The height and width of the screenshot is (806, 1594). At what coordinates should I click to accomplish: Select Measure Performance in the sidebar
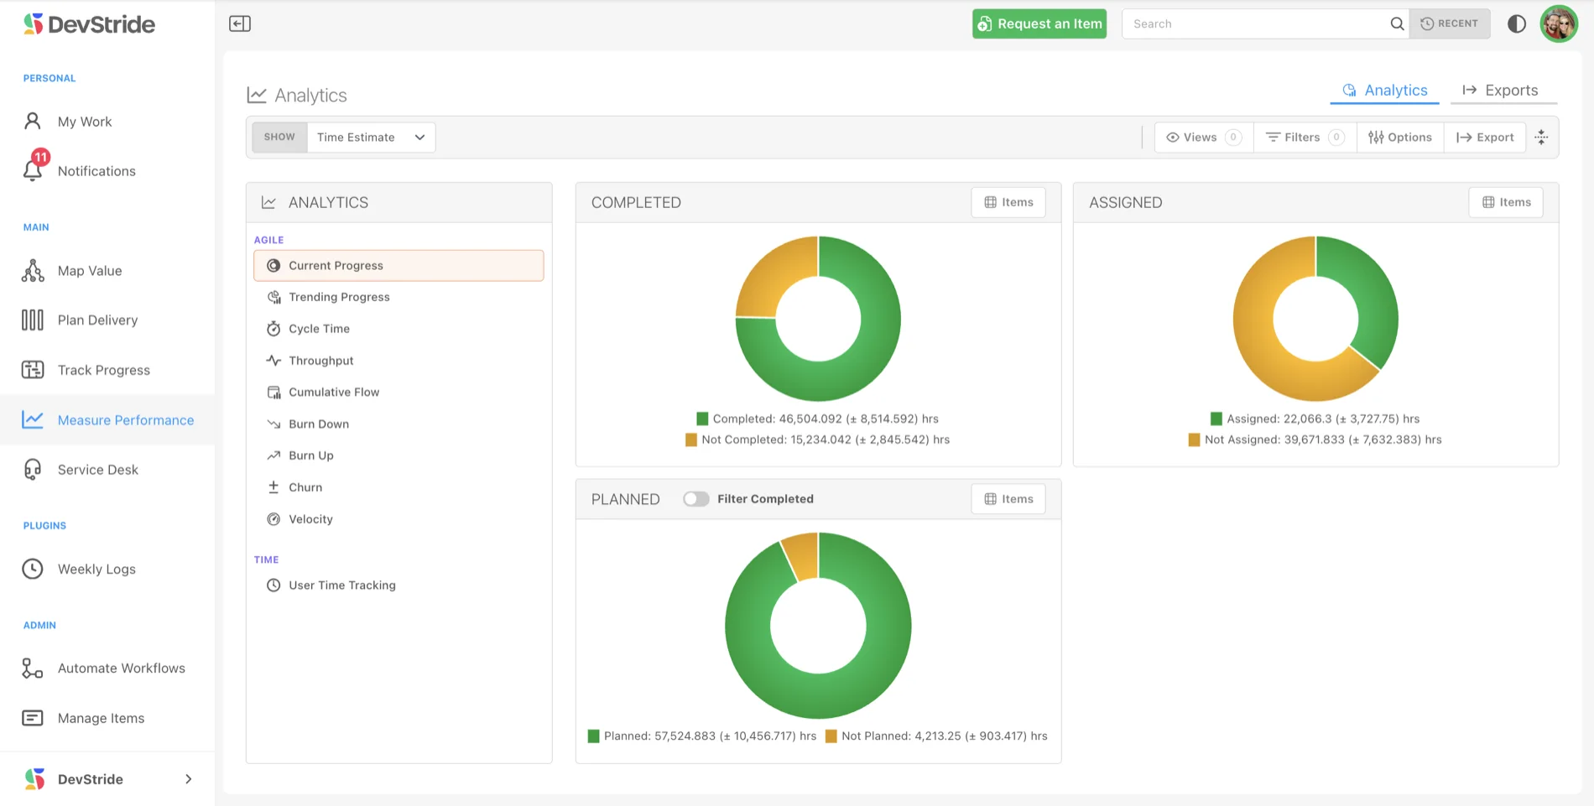click(107, 420)
